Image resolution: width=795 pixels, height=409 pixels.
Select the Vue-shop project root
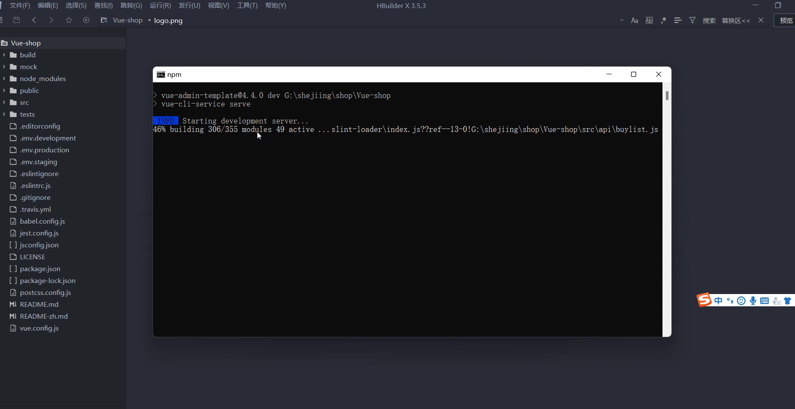click(63, 43)
